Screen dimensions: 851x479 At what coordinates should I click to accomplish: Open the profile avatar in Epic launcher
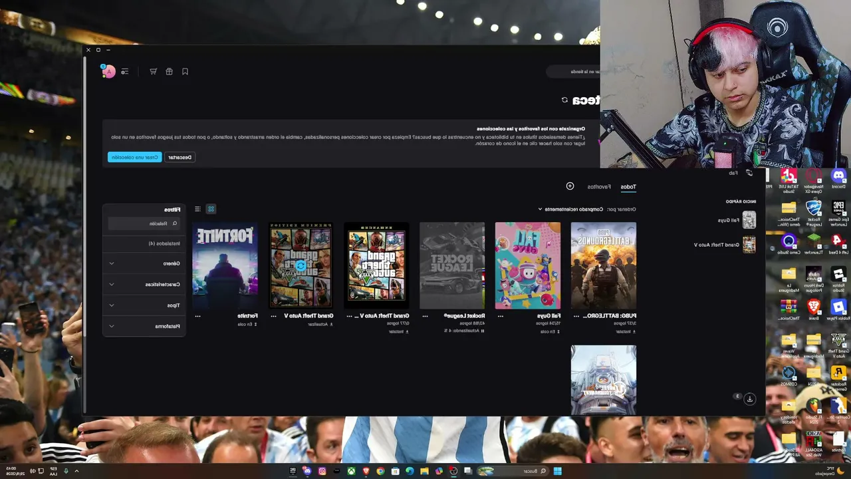[x=108, y=71]
